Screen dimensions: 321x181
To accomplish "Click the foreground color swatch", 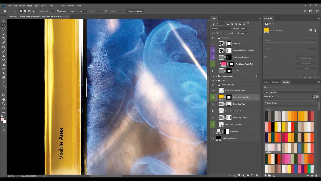I will click(x=3, y=120).
